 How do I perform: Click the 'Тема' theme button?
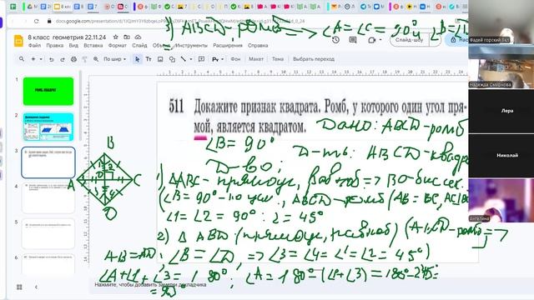coord(278,59)
